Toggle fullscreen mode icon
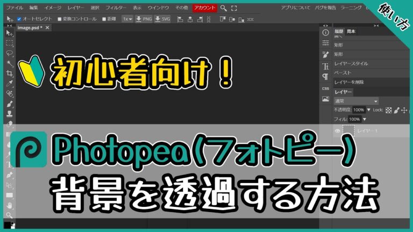The width and height of the screenshot is (413, 232). coord(234,8)
